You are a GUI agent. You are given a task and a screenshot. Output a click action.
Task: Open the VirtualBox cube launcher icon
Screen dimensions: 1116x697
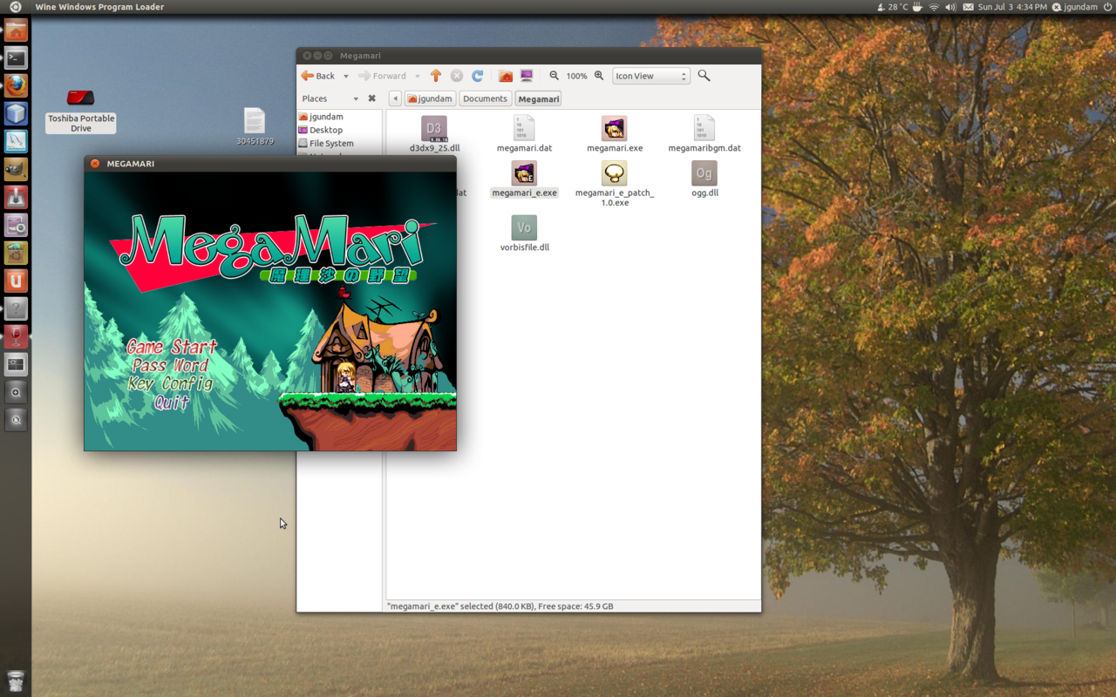click(x=16, y=113)
